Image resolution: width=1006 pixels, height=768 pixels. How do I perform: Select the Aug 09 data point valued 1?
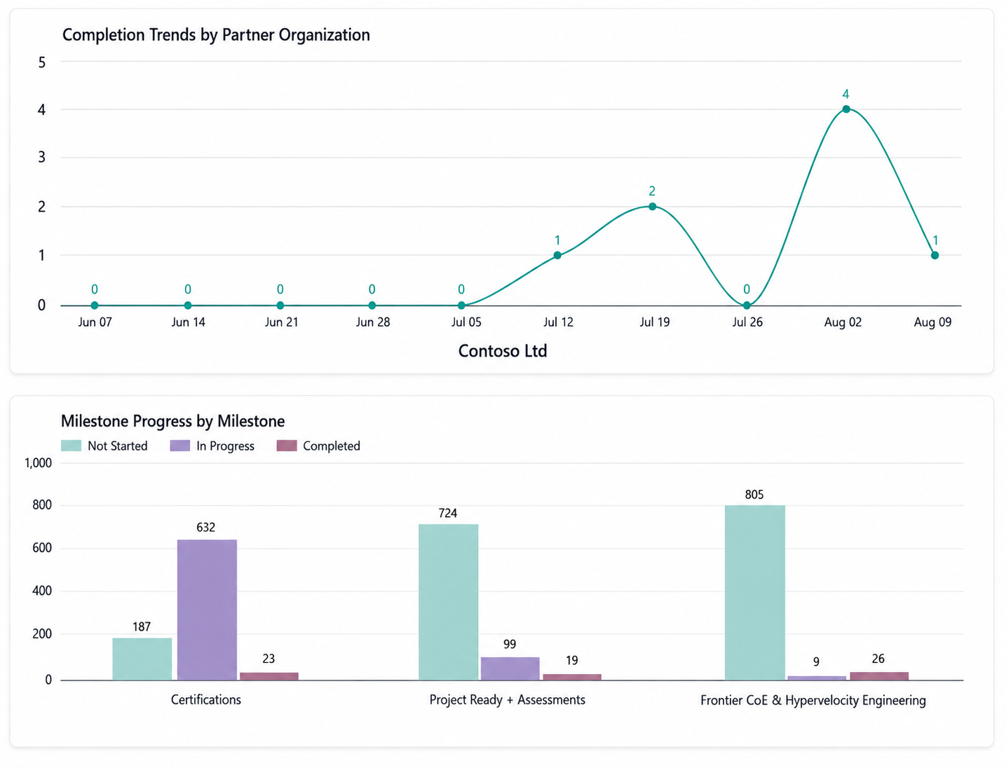pos(935,256)
